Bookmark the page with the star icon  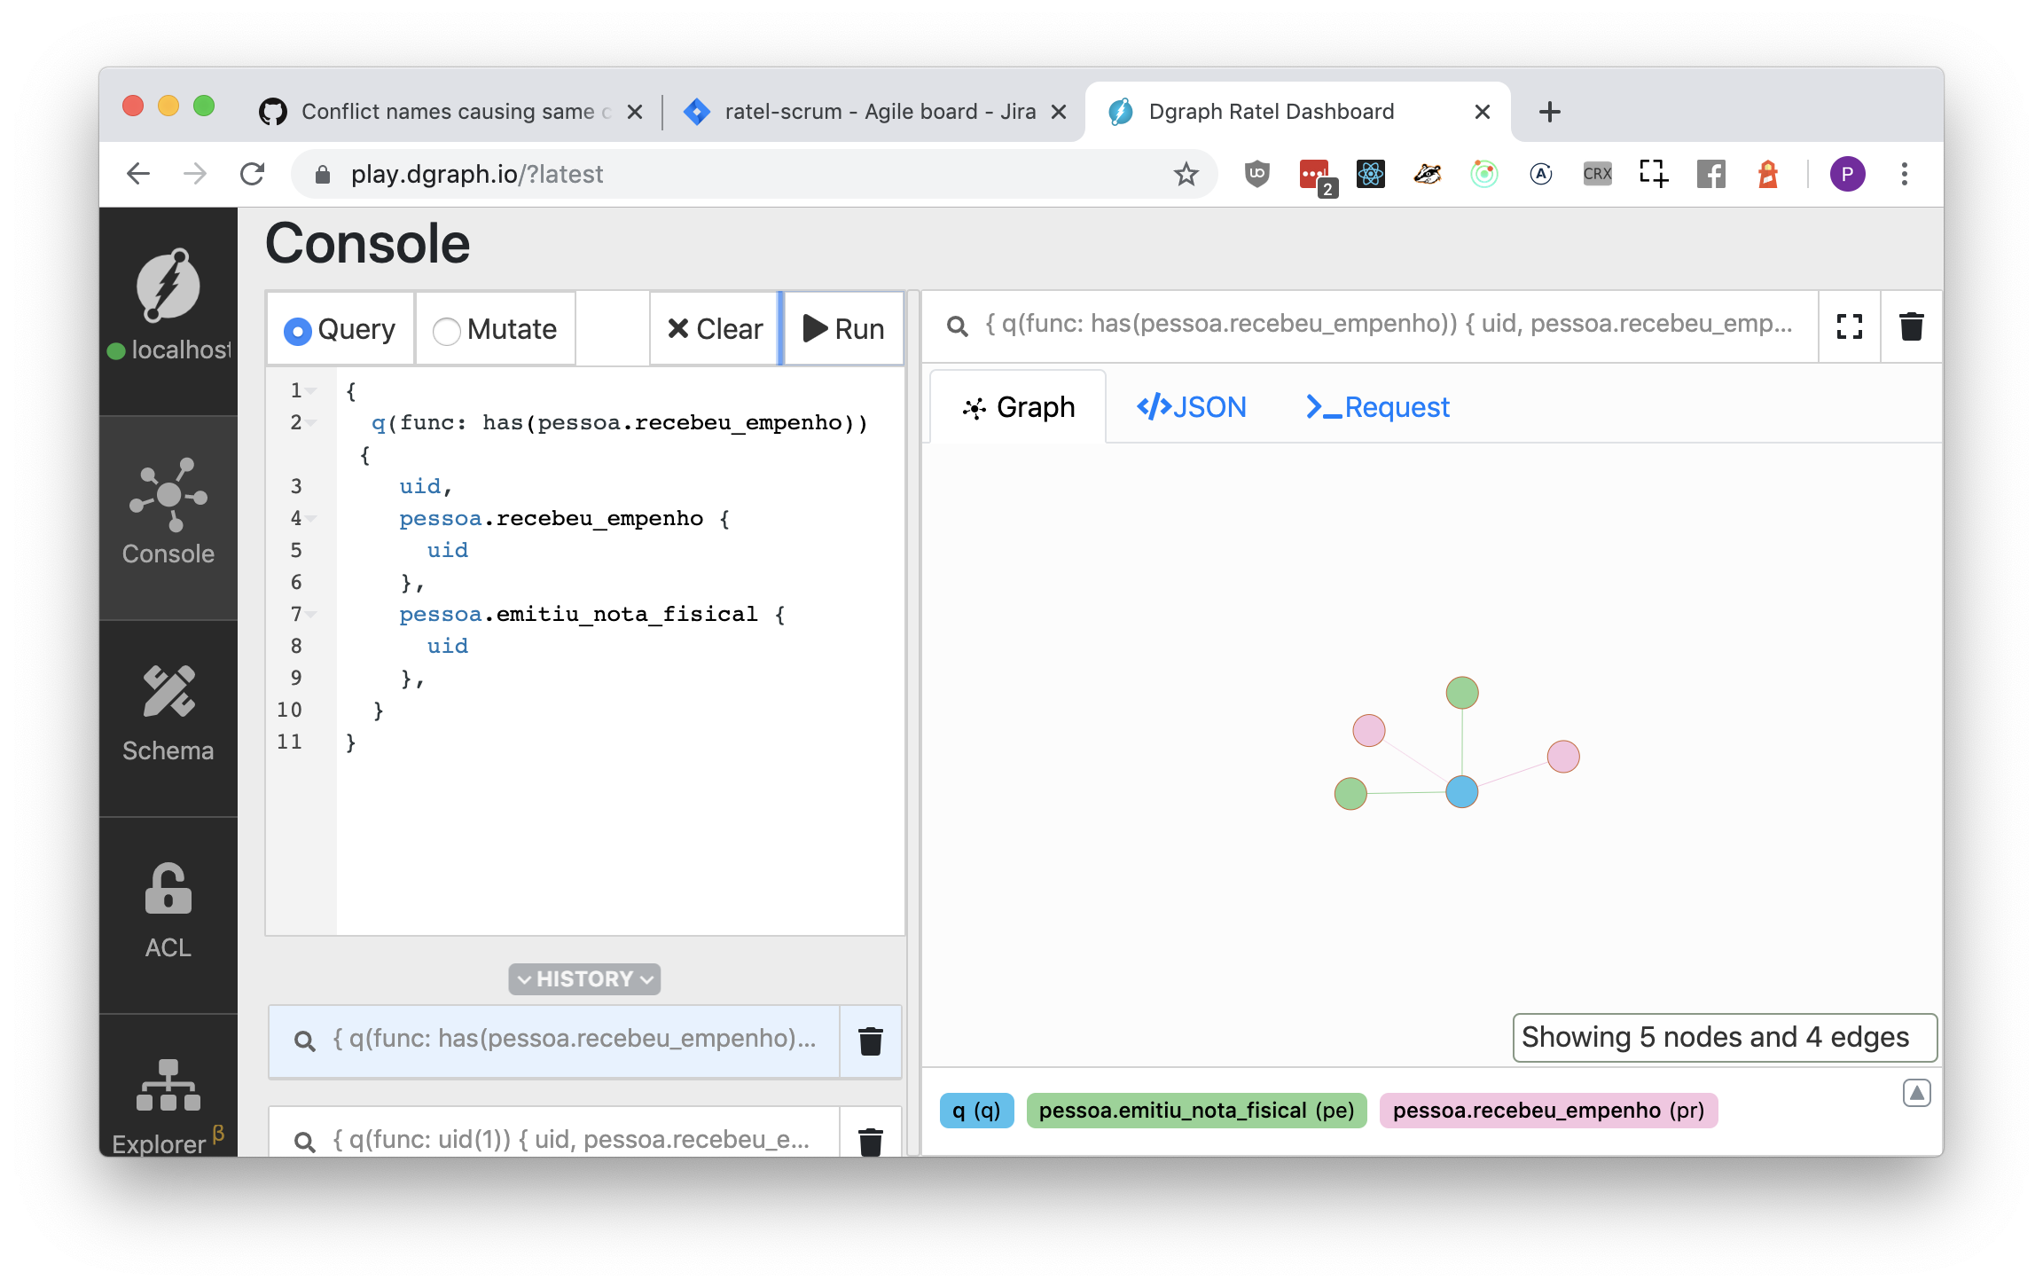click(1186, 175)
